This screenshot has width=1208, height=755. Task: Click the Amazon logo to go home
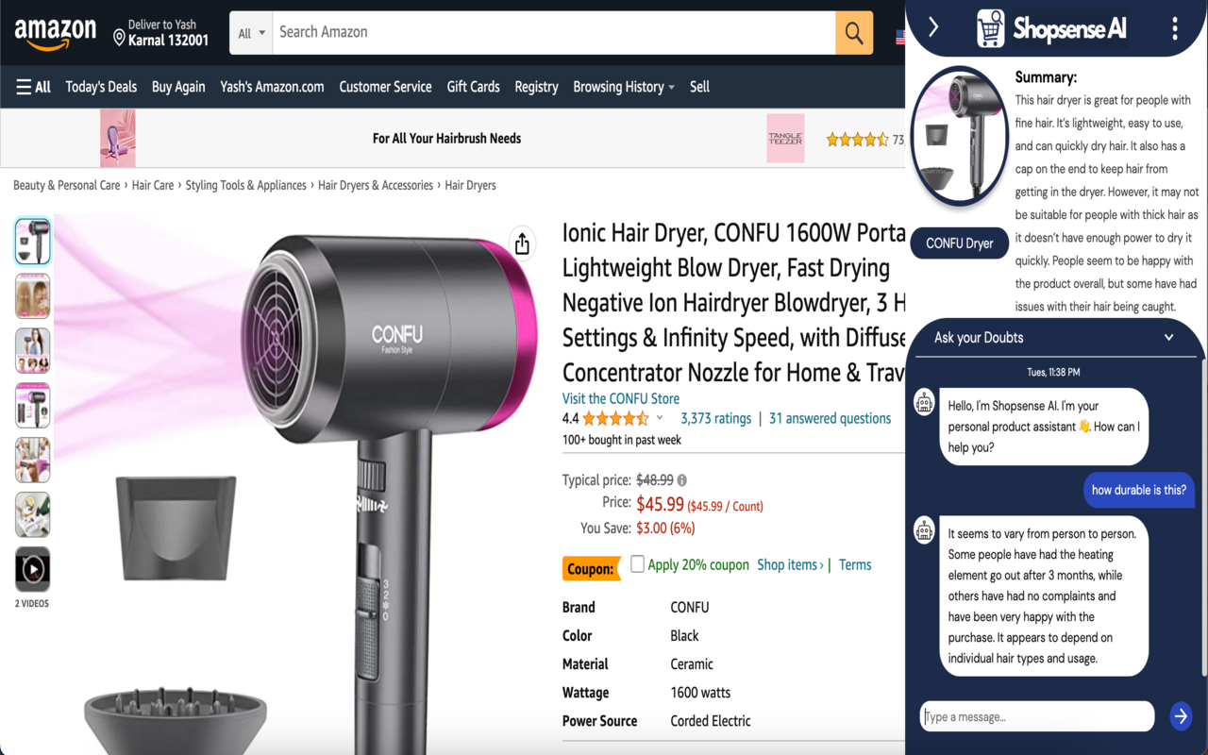pos(55,34)
